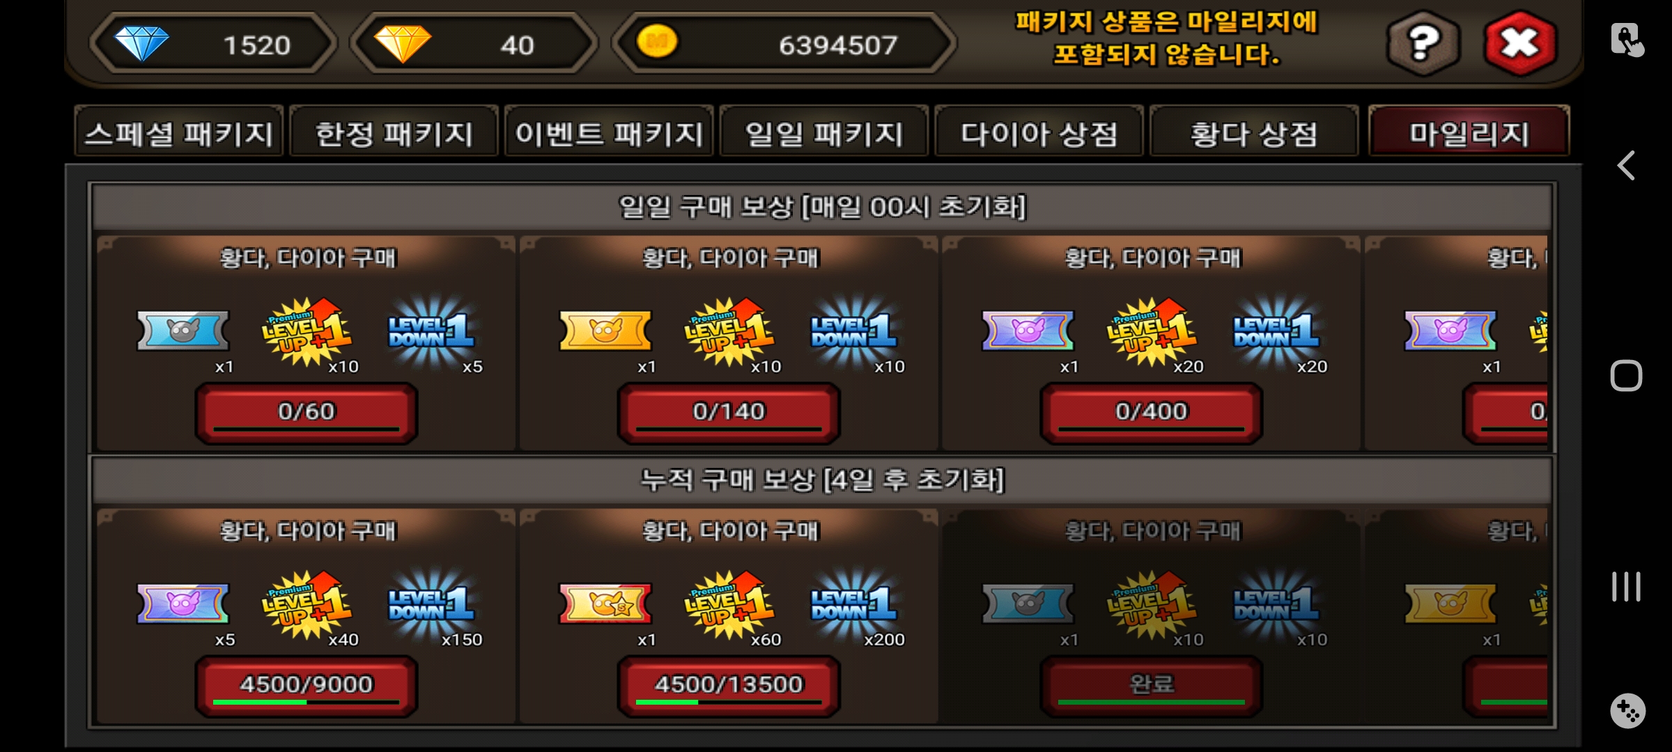1672x752 pixels.
Task: Open the 일일 패키지 tab
Action: pos(823,132)
